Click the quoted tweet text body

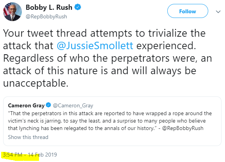pos(110,121)
